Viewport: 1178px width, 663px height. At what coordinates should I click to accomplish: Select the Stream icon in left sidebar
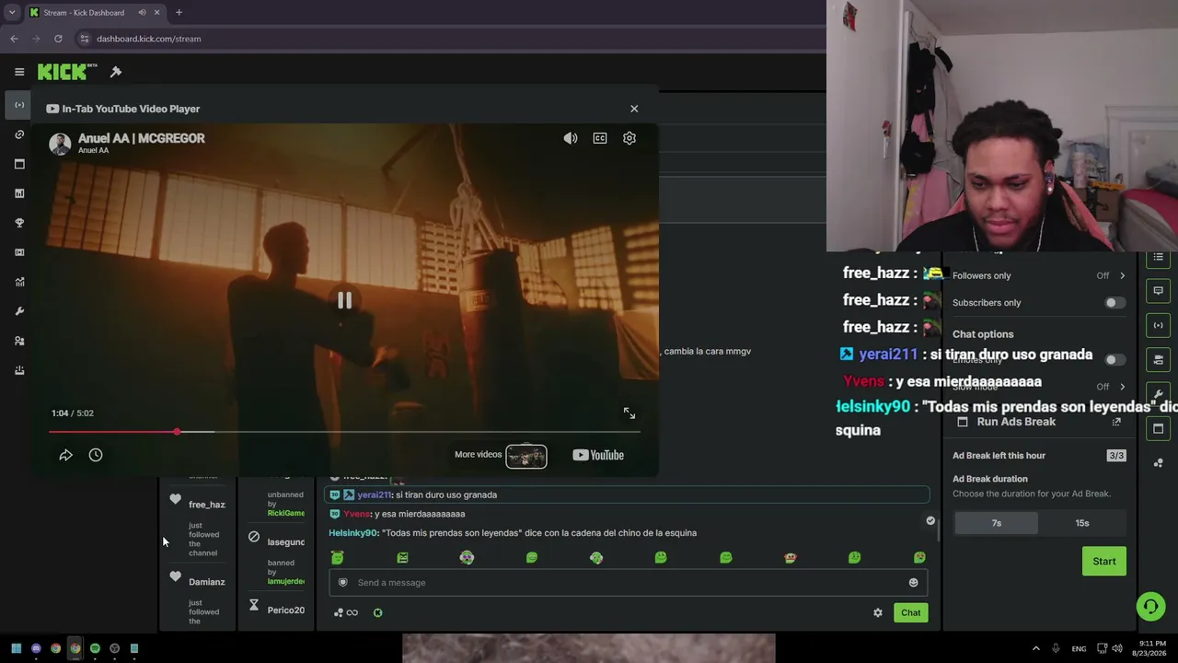coord(19,105)
